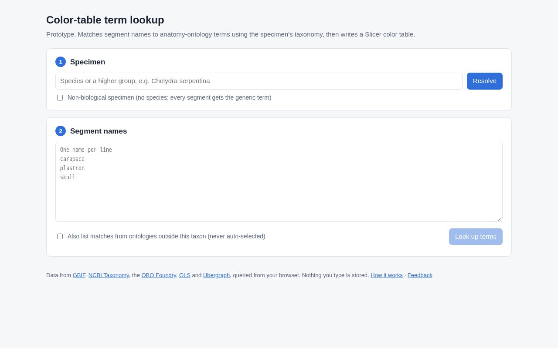Follow the OBO Foundry link
The height and width of the screenshot is (348, 558).
159,275
